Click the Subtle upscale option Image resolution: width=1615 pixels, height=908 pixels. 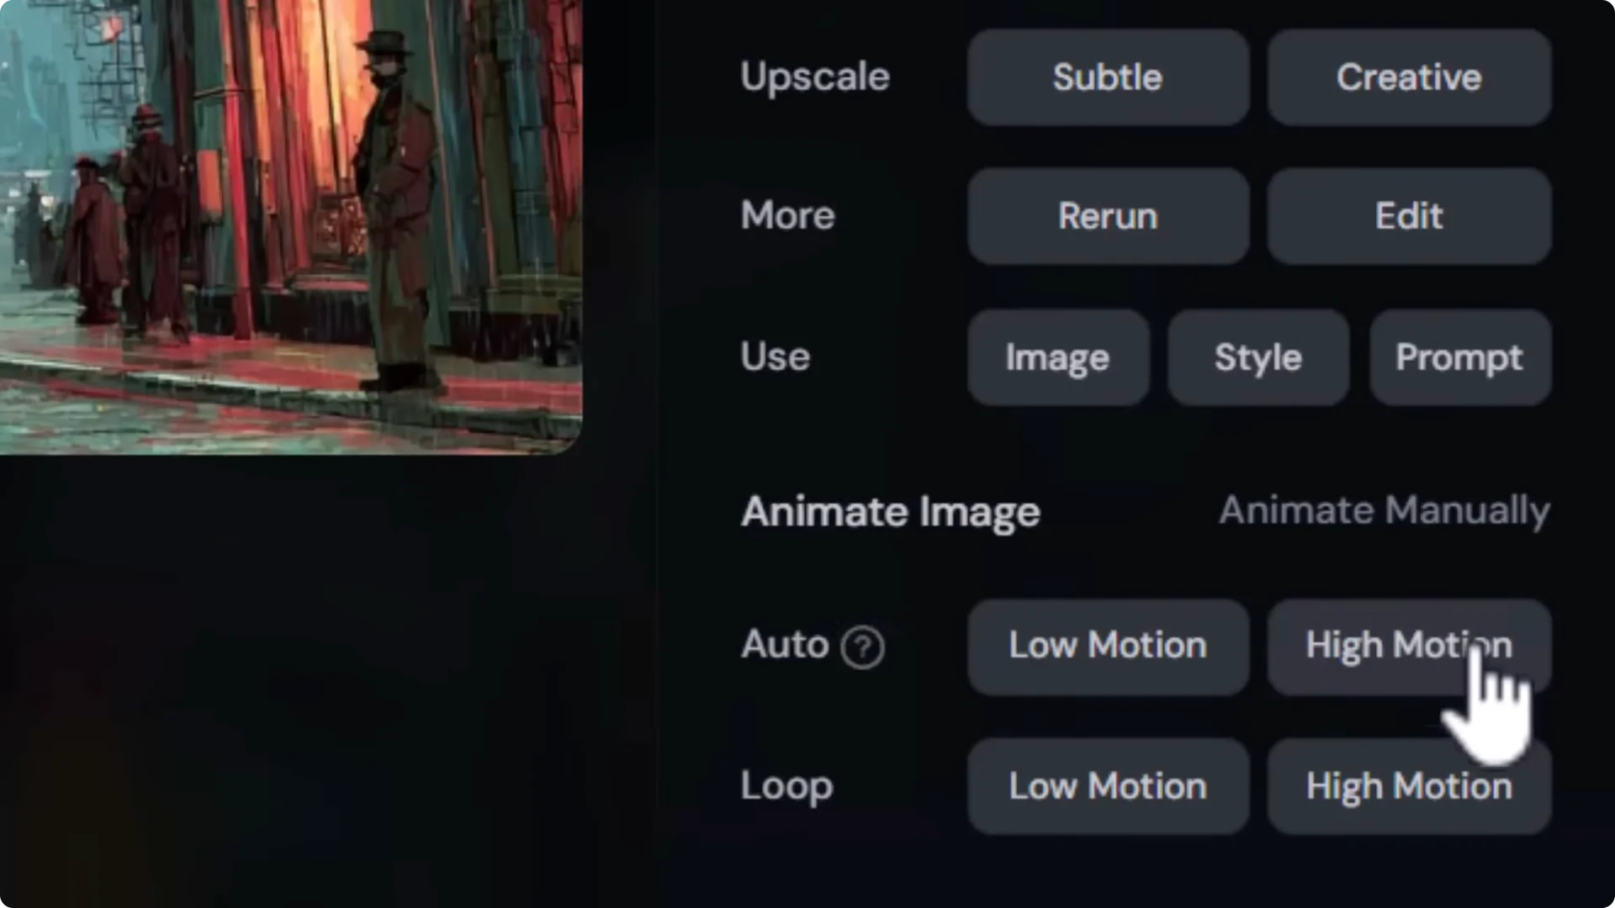[x=1107, y=77]
